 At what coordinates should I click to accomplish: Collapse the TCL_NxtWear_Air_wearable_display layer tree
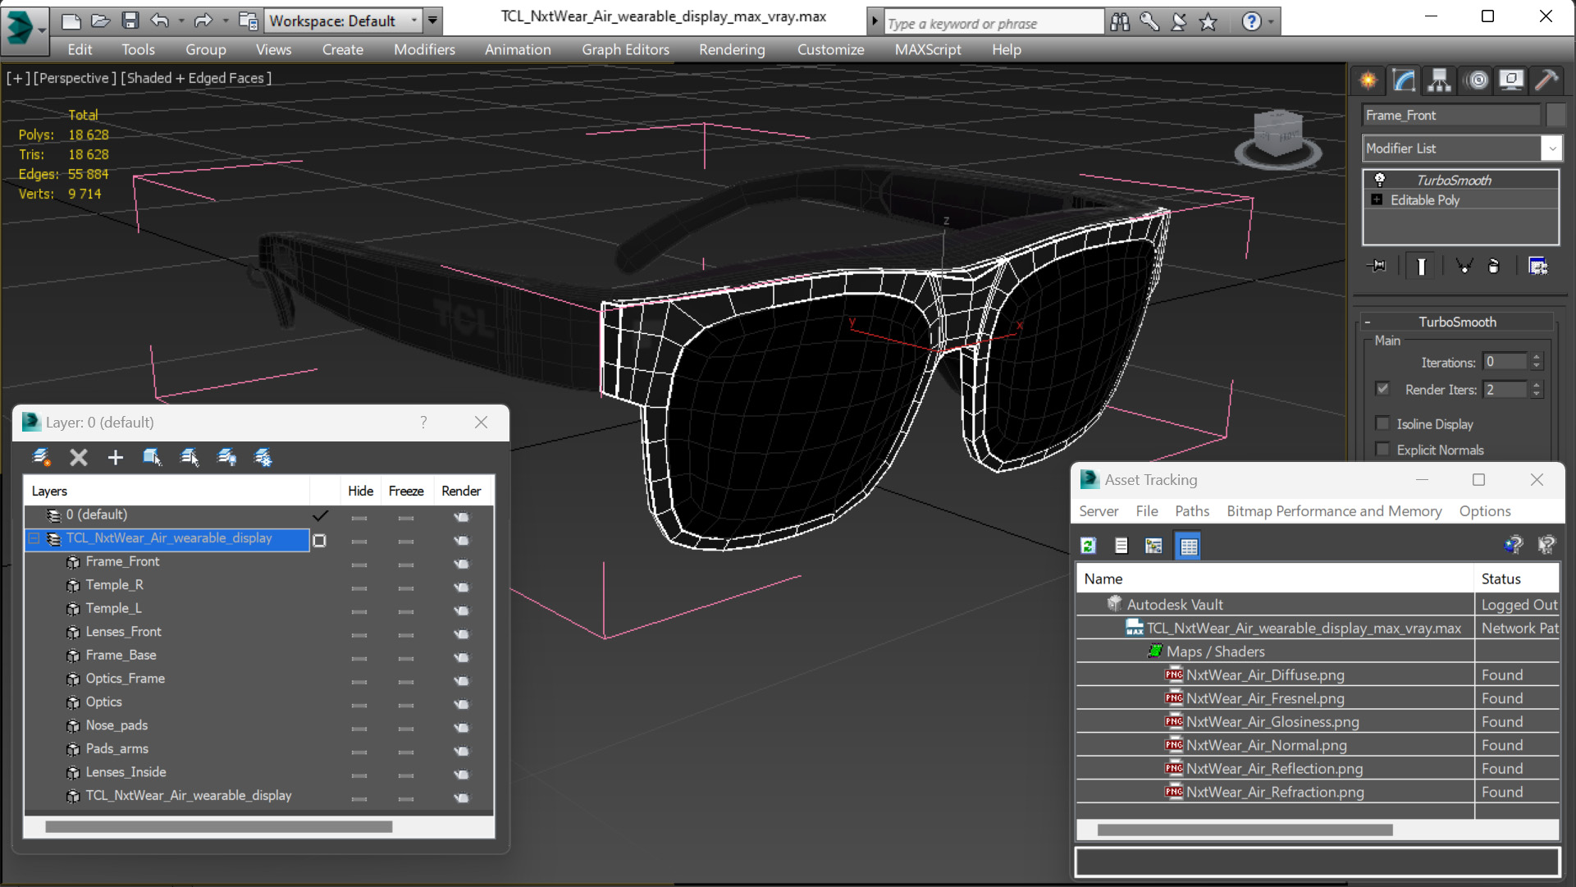click(34, 538)
